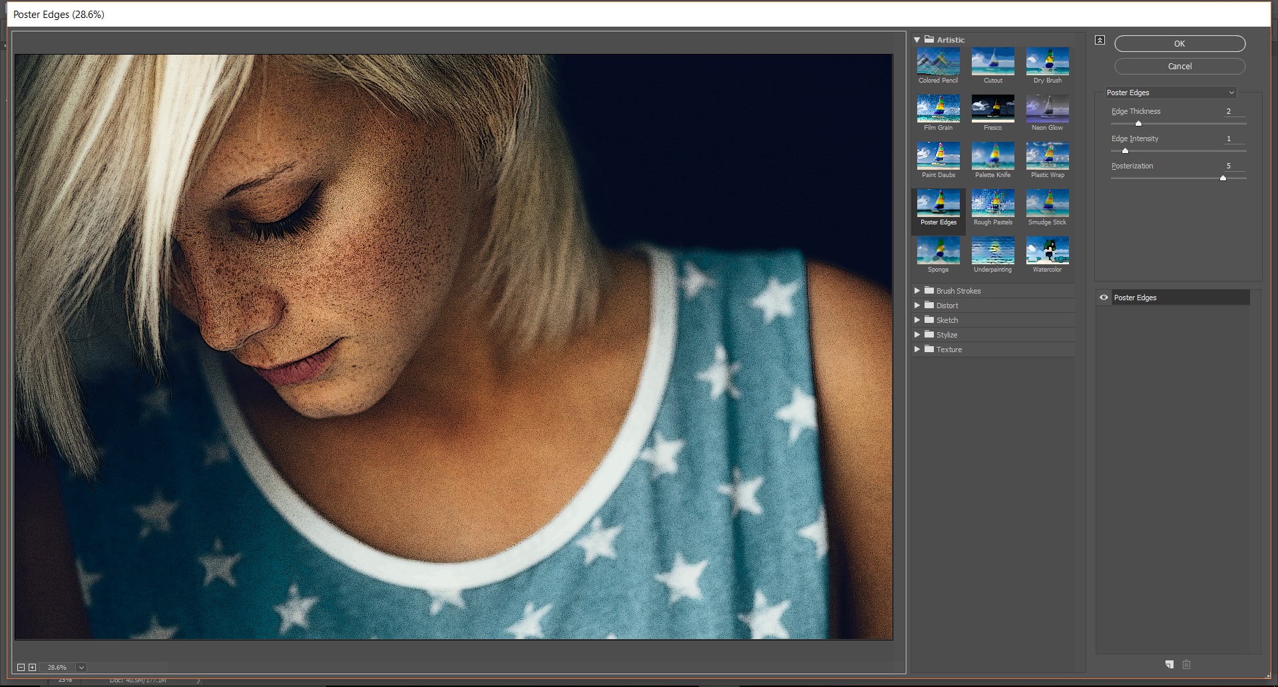Hide the Poster Edges effect visibility eye
Screen dimensions: 1278x687
(1104, 298)
